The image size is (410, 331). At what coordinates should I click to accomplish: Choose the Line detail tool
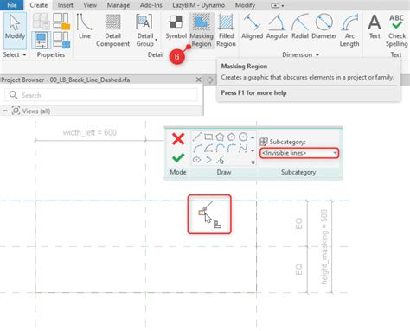(84, 27)
